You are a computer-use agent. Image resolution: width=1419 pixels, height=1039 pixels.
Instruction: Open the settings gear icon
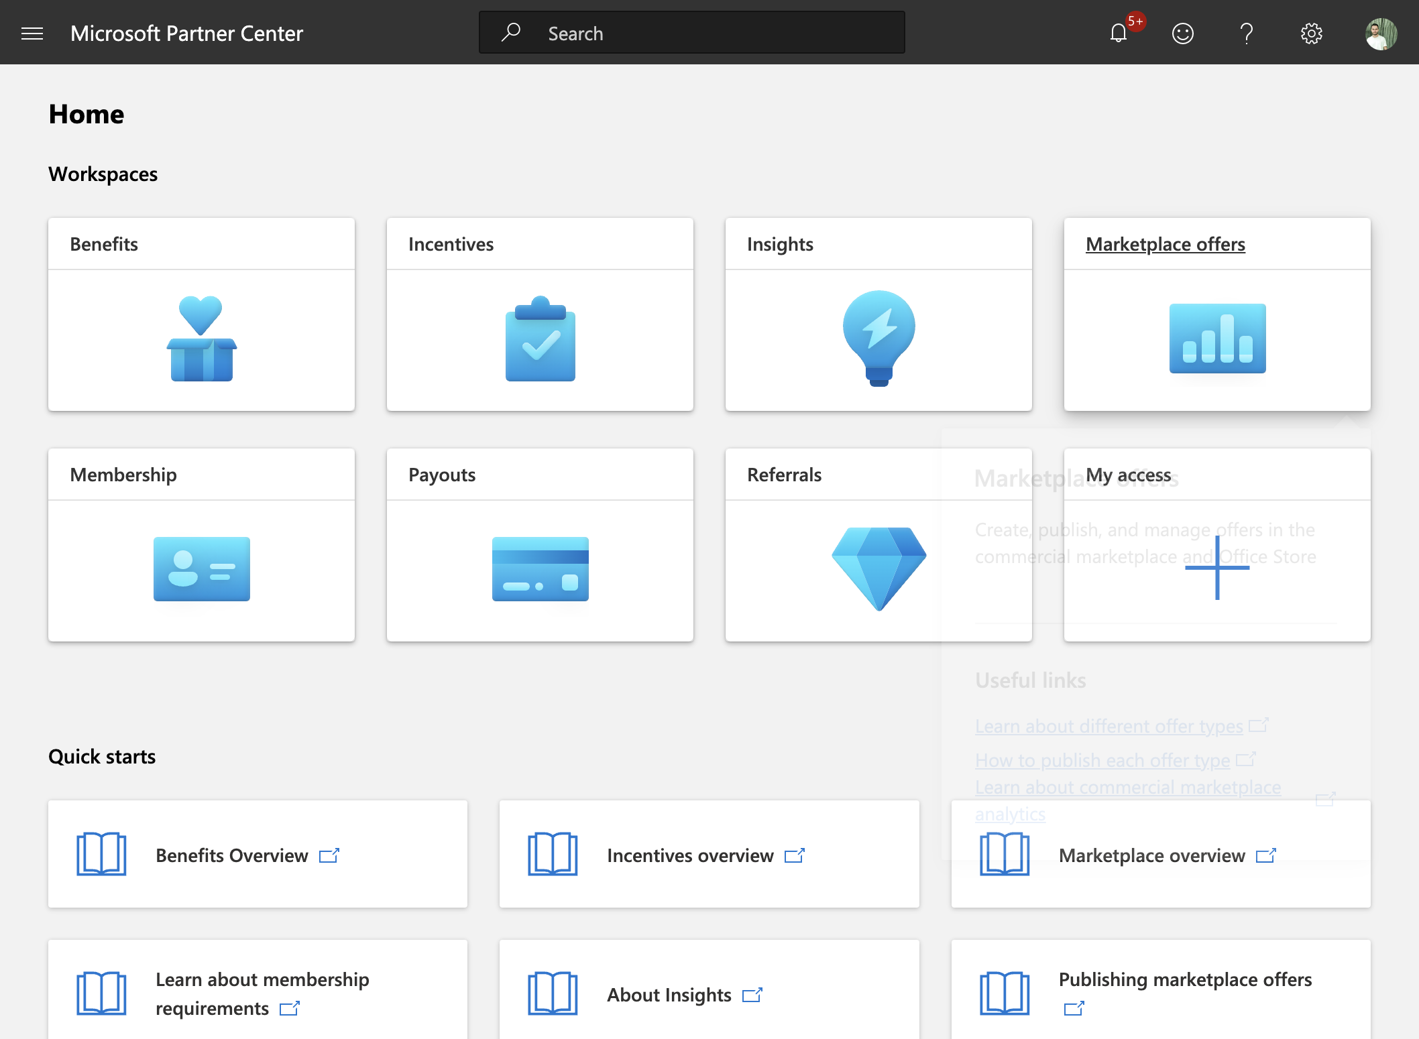[1312, 34]
